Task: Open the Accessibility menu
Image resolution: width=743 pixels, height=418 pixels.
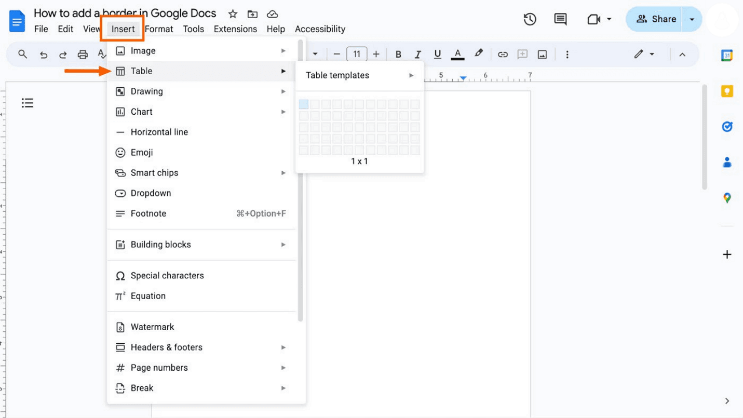Action: point(320,29)
